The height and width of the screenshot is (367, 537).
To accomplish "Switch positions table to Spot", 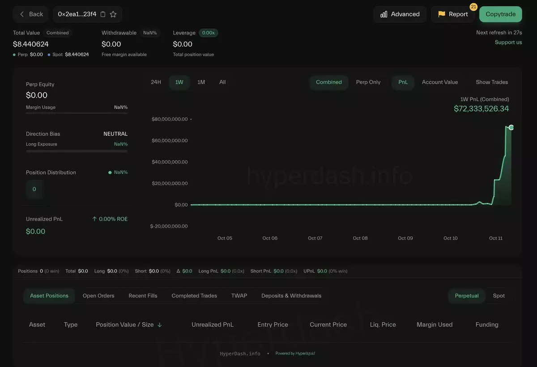I will (x=499, y=296).
